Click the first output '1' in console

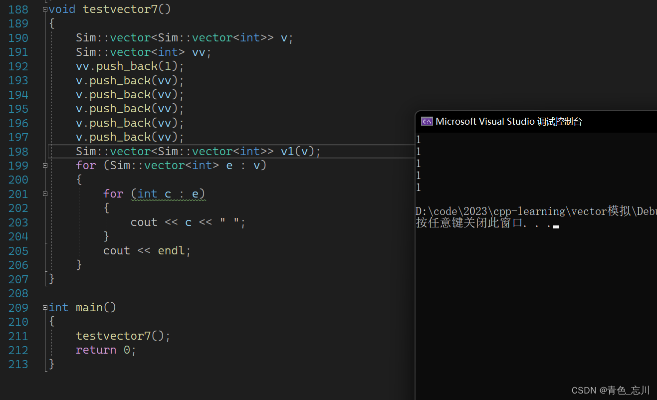point(418,140)
